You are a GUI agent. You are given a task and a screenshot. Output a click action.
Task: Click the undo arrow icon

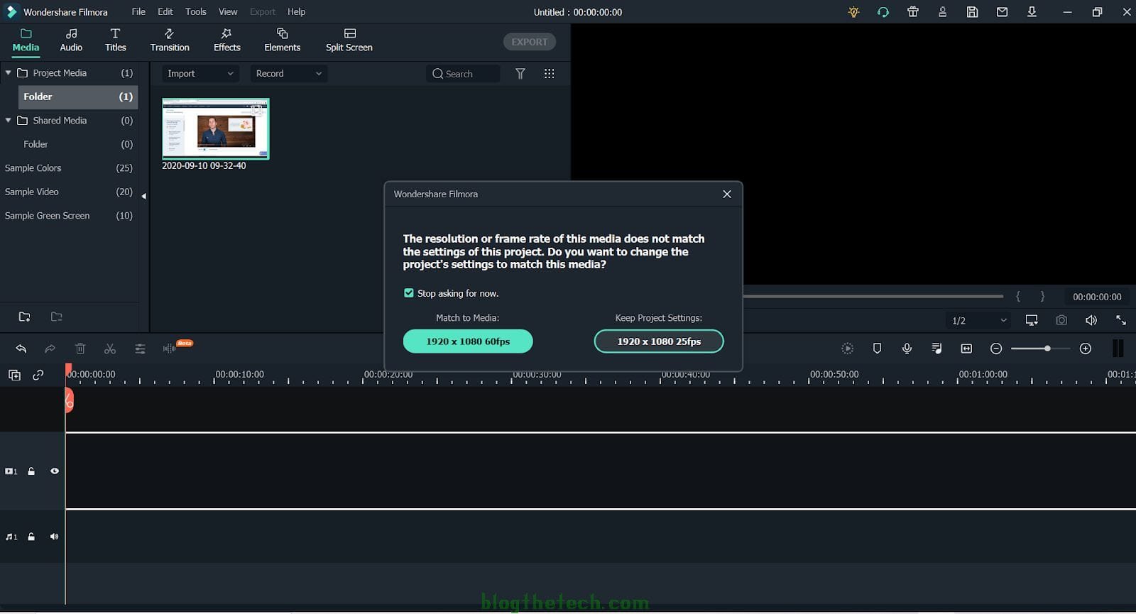click(x=21, y=349)
